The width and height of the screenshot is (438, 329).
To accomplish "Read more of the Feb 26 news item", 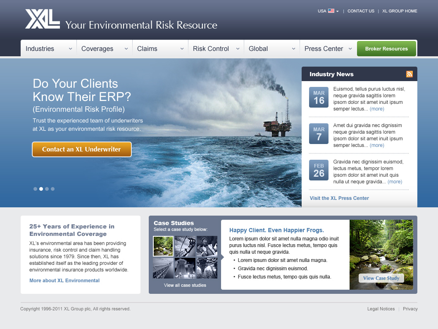I will [395, 182].
